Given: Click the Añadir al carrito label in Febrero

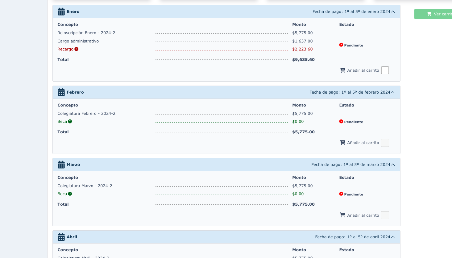Looking at the screenshot, I should point(363,143).
